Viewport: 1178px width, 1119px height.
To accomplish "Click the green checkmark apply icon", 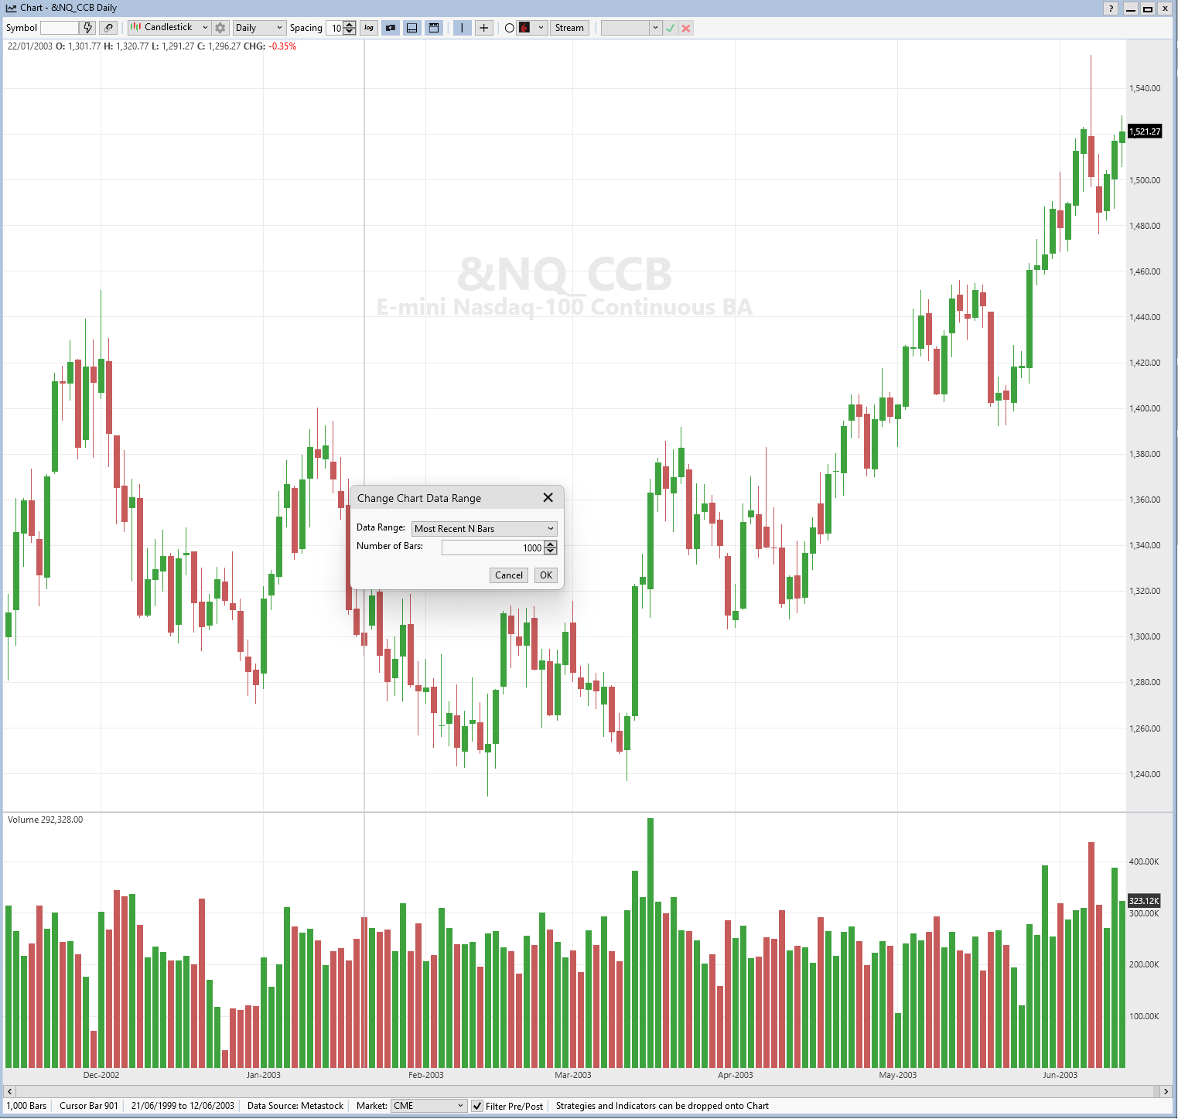I will [671, 28].
